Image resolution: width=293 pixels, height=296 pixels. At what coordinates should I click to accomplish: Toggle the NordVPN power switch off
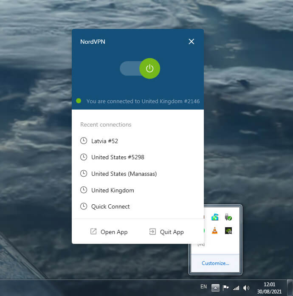[x=140, y=68]
